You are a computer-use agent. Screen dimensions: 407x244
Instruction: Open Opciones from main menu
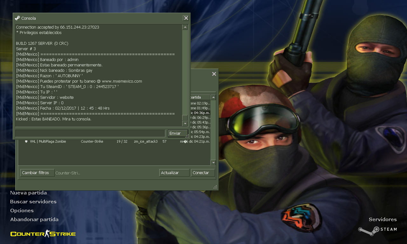[22, 211]
